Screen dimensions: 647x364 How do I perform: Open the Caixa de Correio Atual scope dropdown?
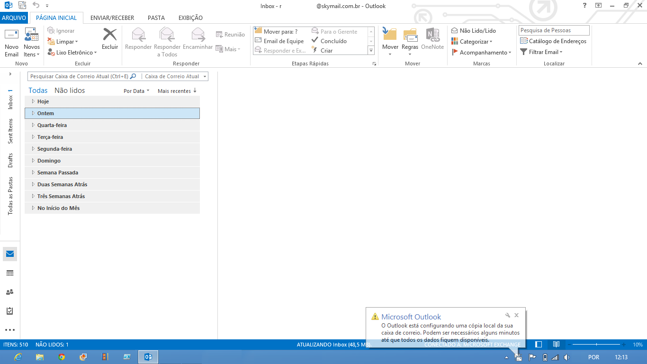click(x=175, y=76)
